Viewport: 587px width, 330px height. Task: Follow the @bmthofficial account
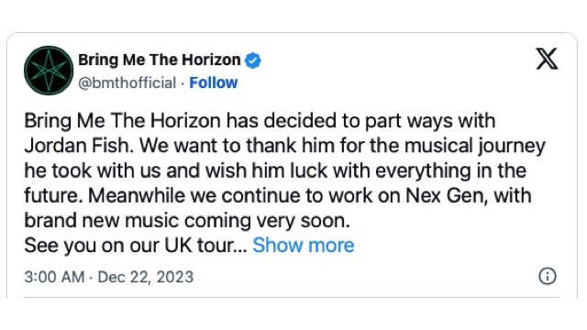click(214, 82)
